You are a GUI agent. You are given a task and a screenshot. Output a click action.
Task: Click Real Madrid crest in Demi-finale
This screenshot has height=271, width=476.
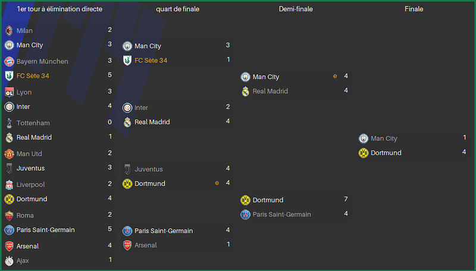tap(245, 92)
